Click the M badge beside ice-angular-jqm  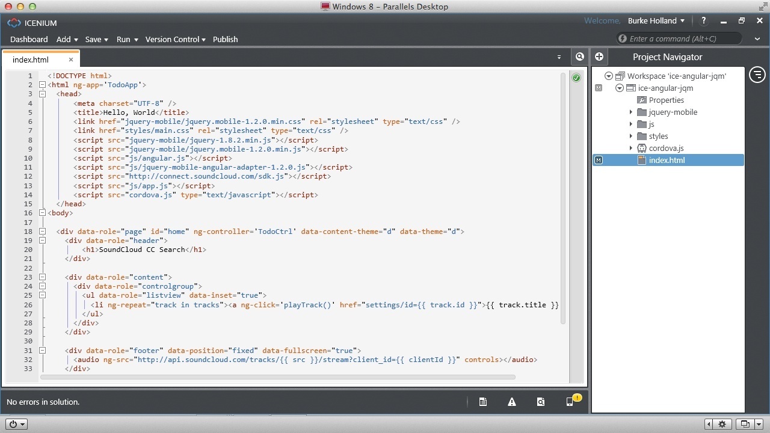point(598,88)
